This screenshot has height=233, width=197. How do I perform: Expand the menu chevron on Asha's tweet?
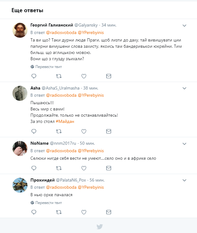click(x=184, y=88)
